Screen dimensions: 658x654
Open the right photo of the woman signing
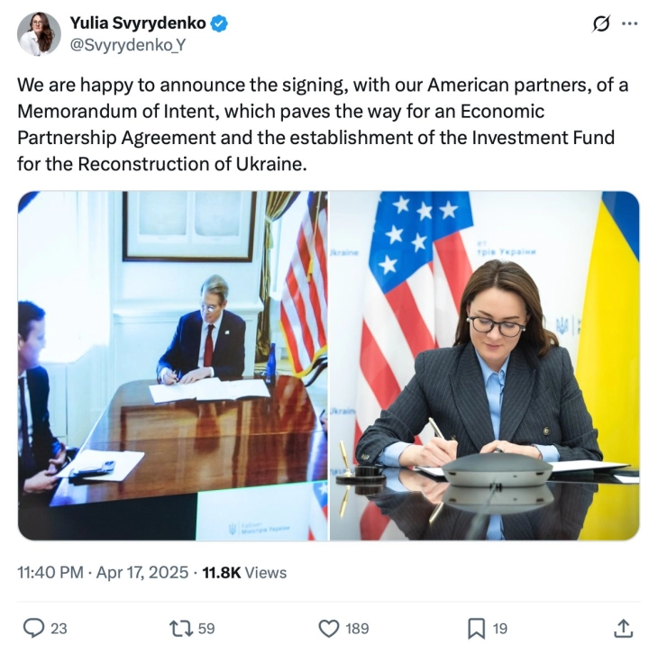coord(485,366)
